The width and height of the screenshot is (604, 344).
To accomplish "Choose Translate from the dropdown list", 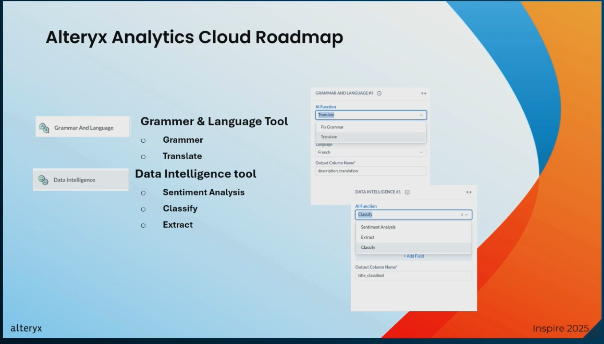I will (x=371, y=137).
